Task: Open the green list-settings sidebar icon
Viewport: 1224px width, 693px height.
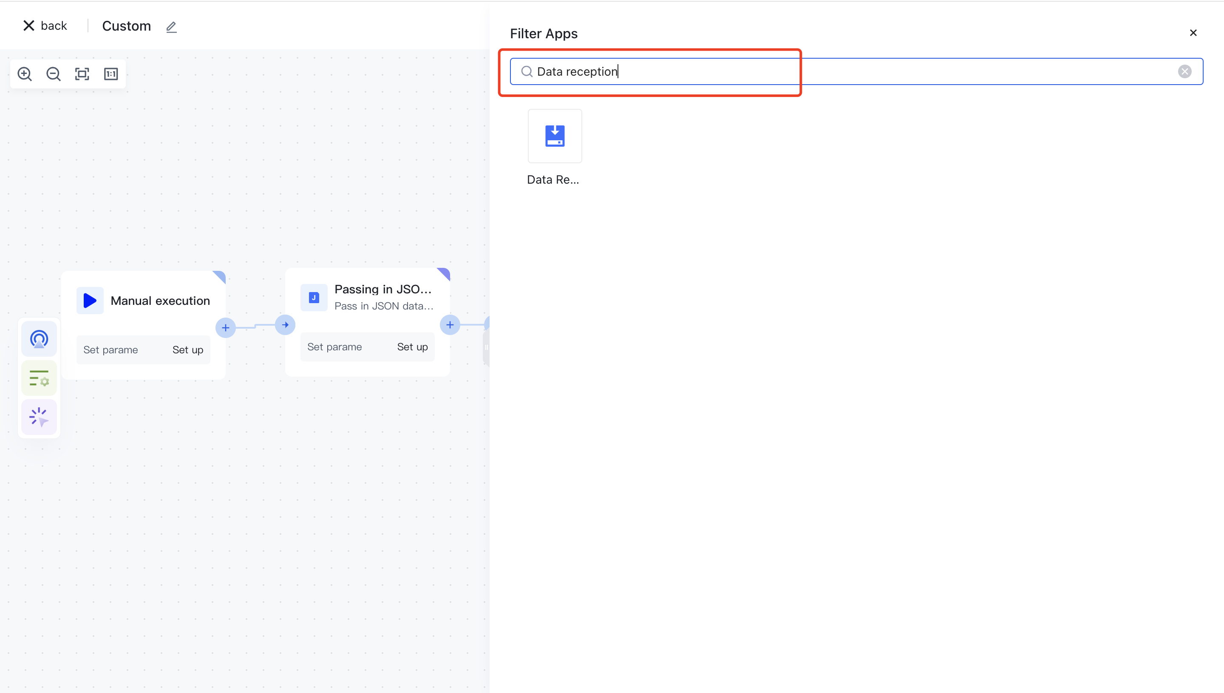Action: tap(39, 378)
